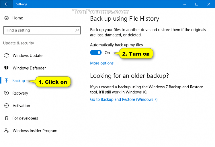Select Backup in sidebar

(19, 81)
